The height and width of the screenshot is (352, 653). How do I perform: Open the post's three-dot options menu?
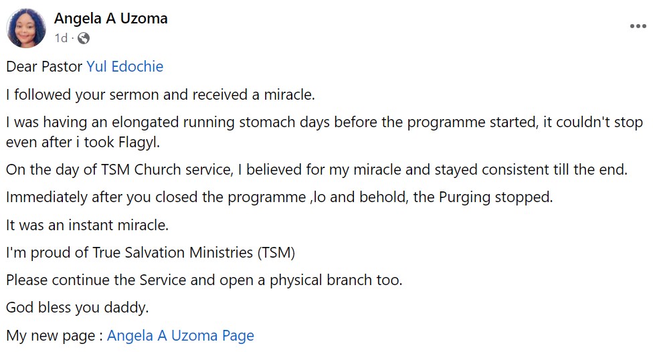tap(638, 26)
